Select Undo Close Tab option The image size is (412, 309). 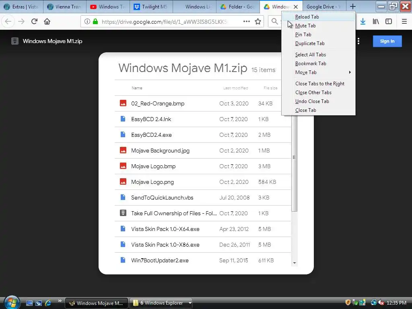click(318, 101)
